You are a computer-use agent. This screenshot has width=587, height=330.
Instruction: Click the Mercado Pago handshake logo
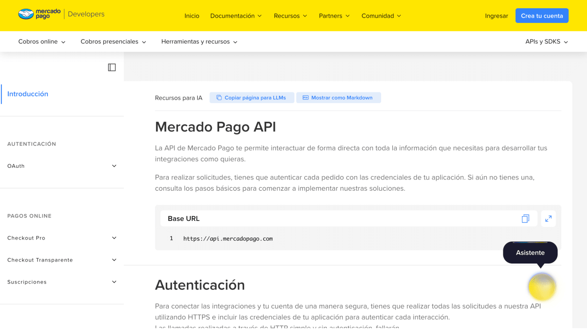[26, 14]
